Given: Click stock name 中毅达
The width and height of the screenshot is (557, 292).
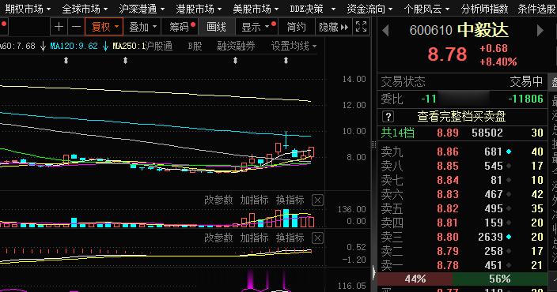Looking at the screenshot, I should [483, 31].
